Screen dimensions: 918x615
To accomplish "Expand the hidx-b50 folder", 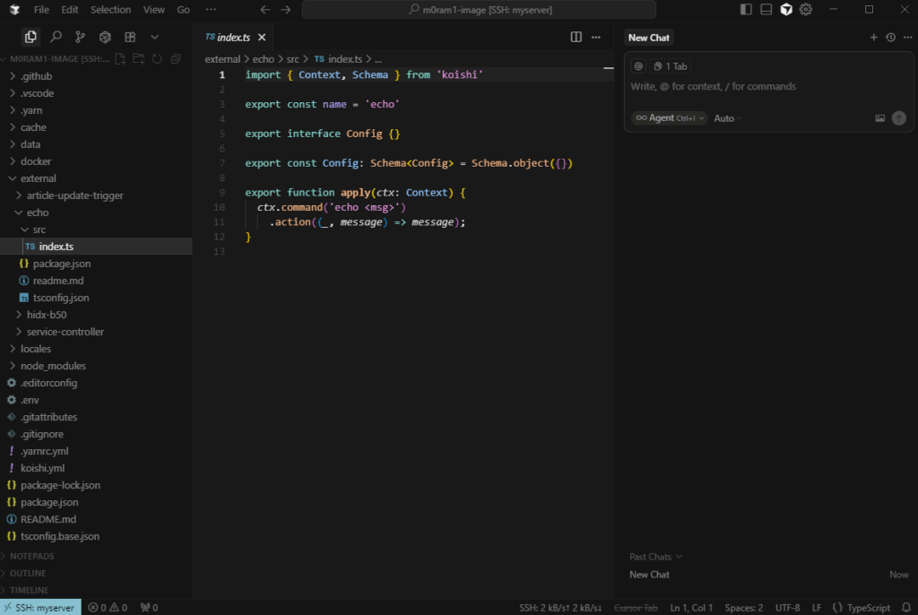I will (x=47, y=315).
